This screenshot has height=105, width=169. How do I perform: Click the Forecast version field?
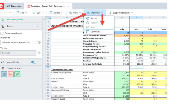pyautogui.click(x=18, y=53)
